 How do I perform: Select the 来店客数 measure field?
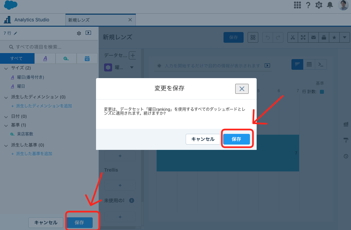[25, 134]
